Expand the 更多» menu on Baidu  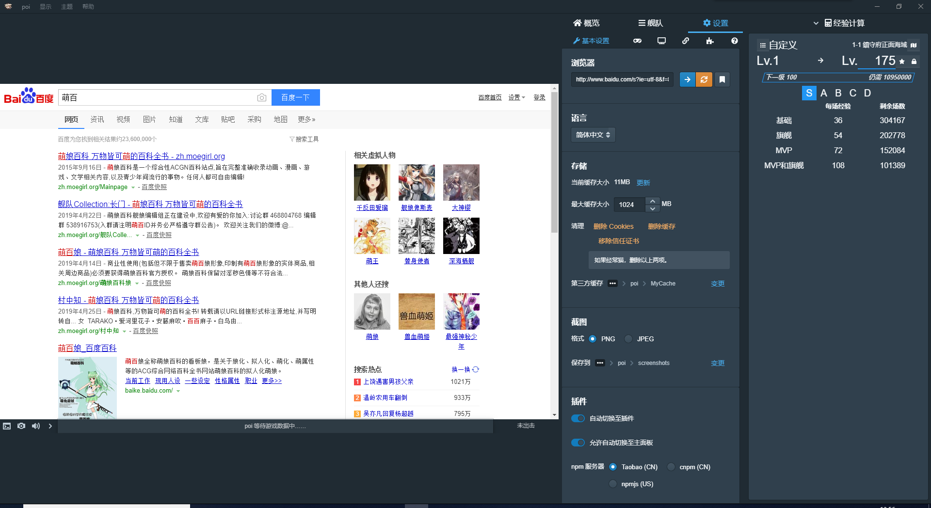306,119
